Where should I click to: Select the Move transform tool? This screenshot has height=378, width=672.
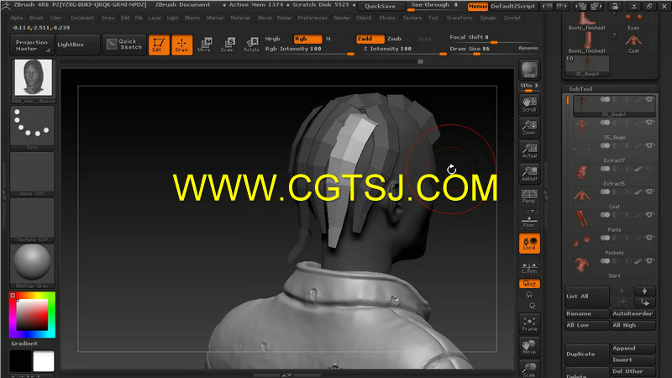pyautogui.click(x=204, y=45)
